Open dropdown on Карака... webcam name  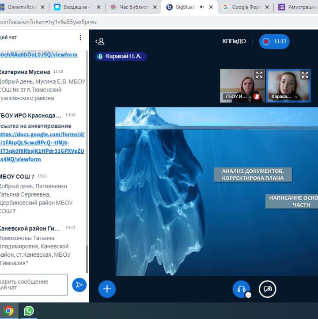click(296, 97)
